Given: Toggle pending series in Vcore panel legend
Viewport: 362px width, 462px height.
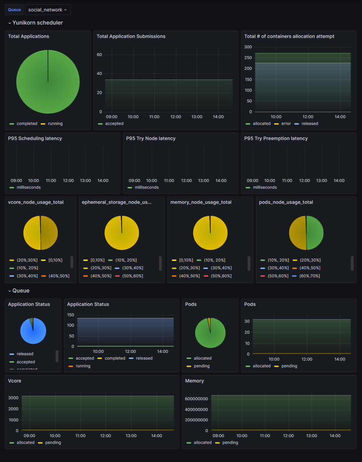Looking at the screenshot, I should click(53, 443).
